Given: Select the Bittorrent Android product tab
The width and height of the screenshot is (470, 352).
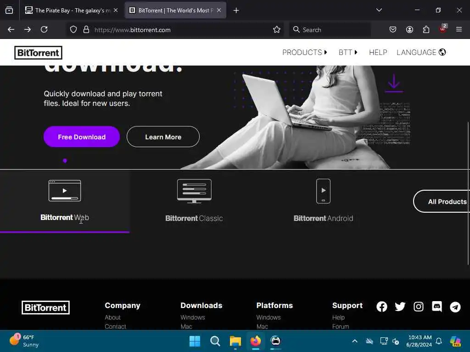Looking at the screenshot, I should (323, 202).
